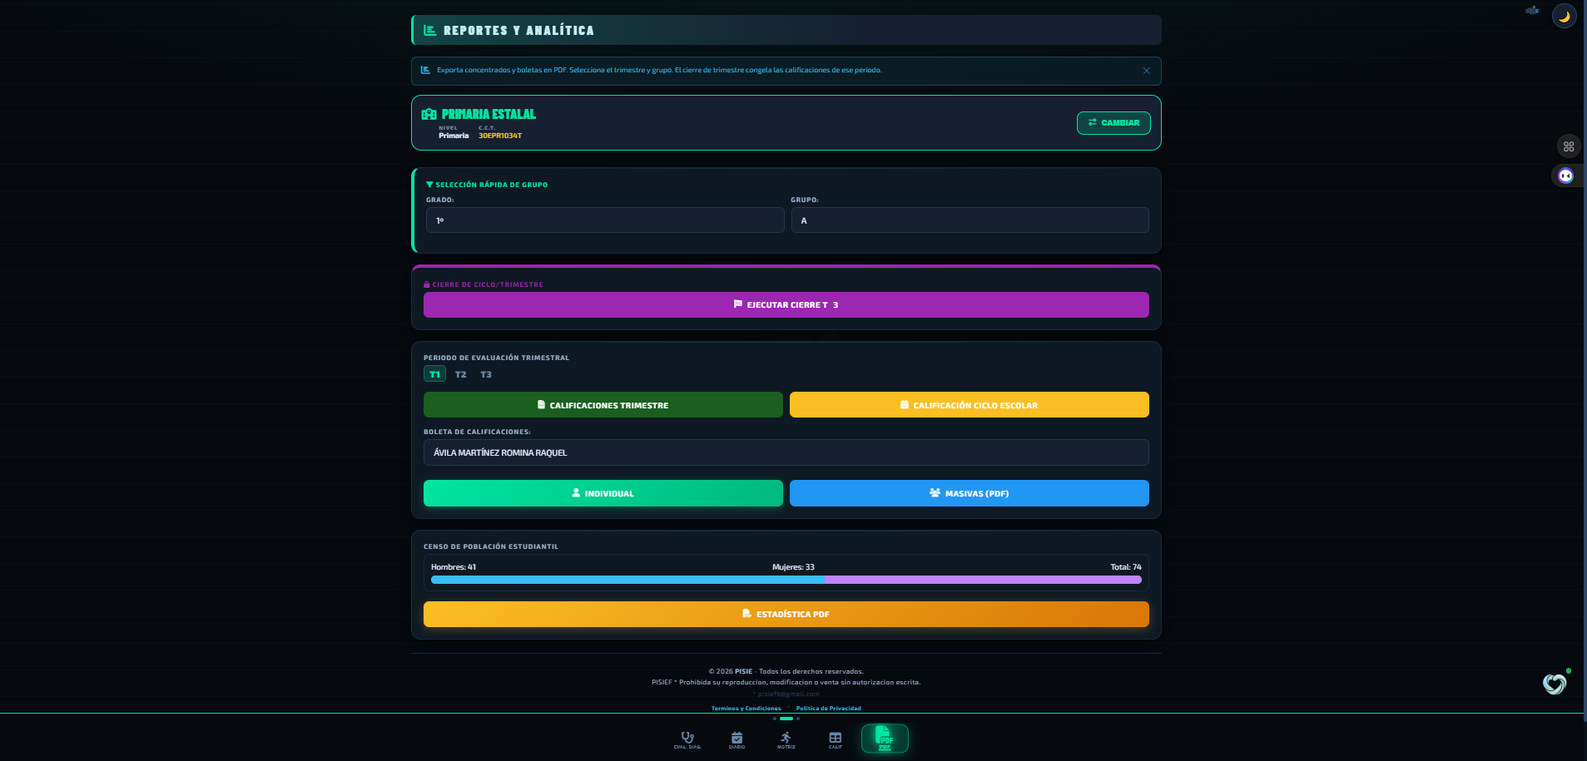Generate MASIVAS (PDF) report cards
This screenshot has width=1587, height=761.
point(970,493)
